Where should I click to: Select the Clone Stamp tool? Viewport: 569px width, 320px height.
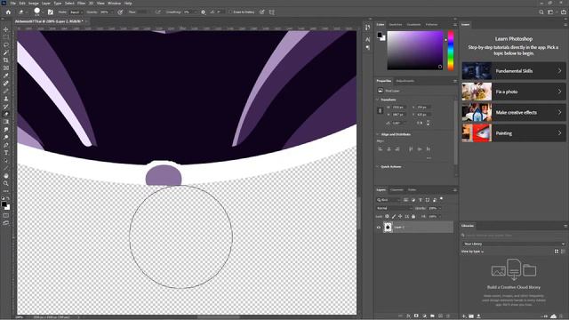pos(6,99)
